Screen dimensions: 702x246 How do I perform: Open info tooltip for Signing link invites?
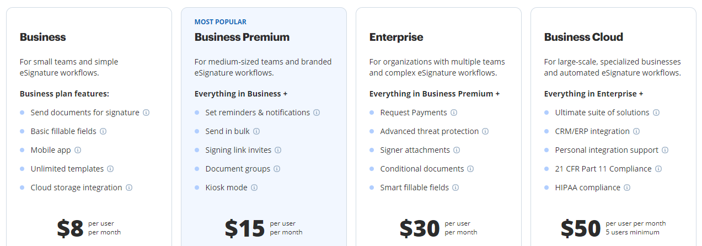278,150
